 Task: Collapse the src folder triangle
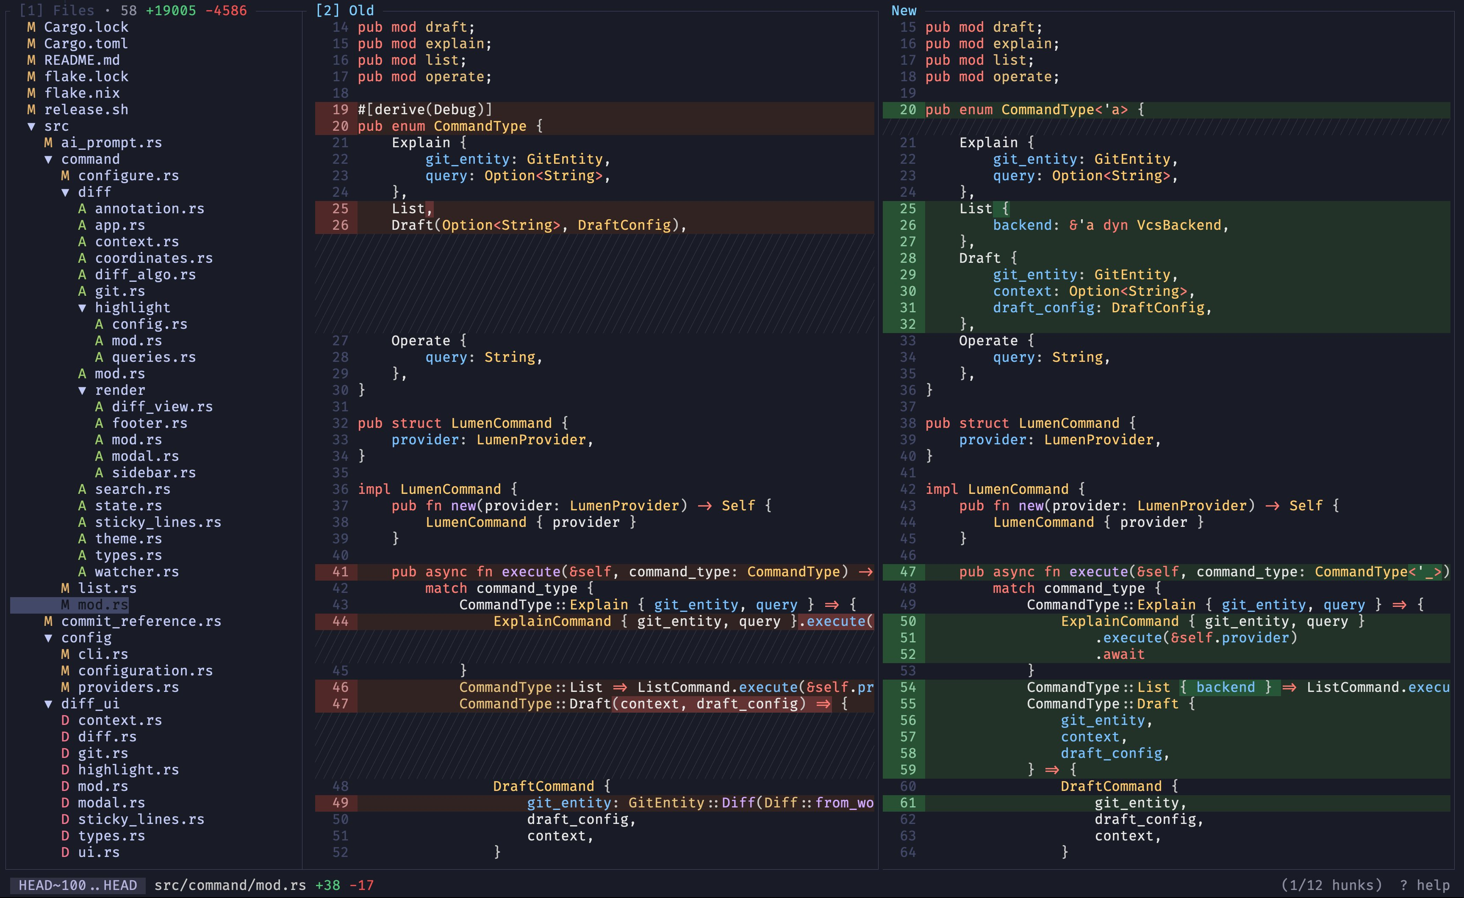tap(31, 127)
